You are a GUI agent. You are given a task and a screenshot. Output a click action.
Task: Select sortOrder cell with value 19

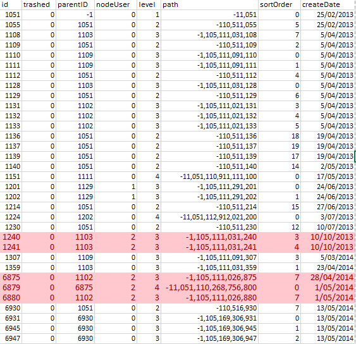279,146
